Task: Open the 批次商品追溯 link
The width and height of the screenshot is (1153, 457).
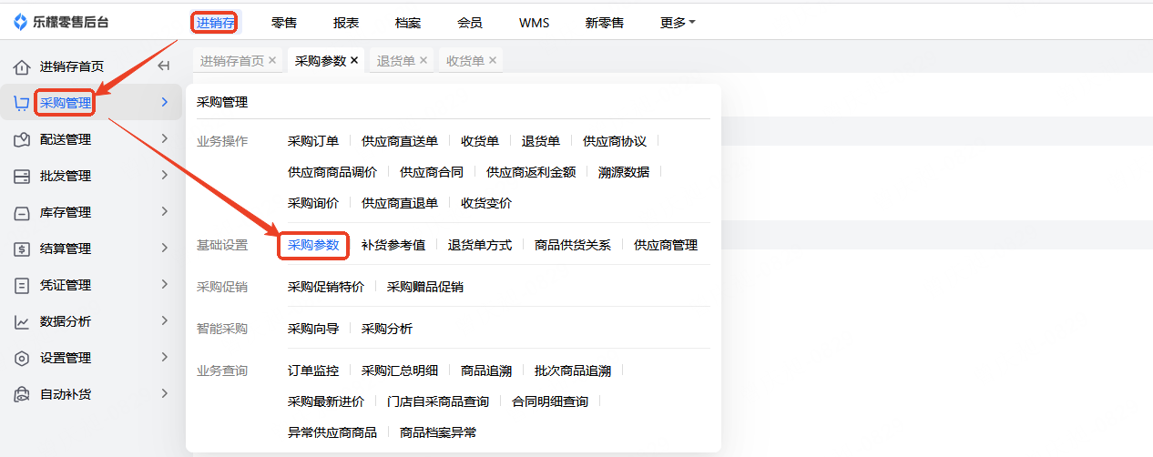Action: pyautogui.click(x=573, y=371)
